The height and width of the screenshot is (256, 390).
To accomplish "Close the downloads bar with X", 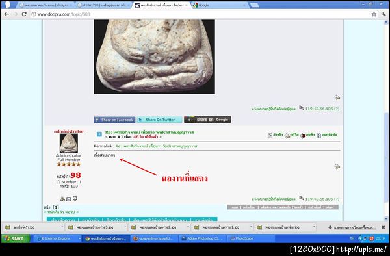I will [383, 227].
